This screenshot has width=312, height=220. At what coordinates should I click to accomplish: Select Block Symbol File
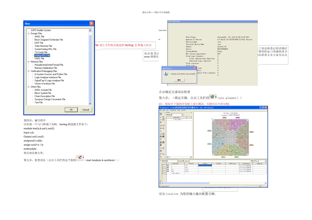[43, 93]
